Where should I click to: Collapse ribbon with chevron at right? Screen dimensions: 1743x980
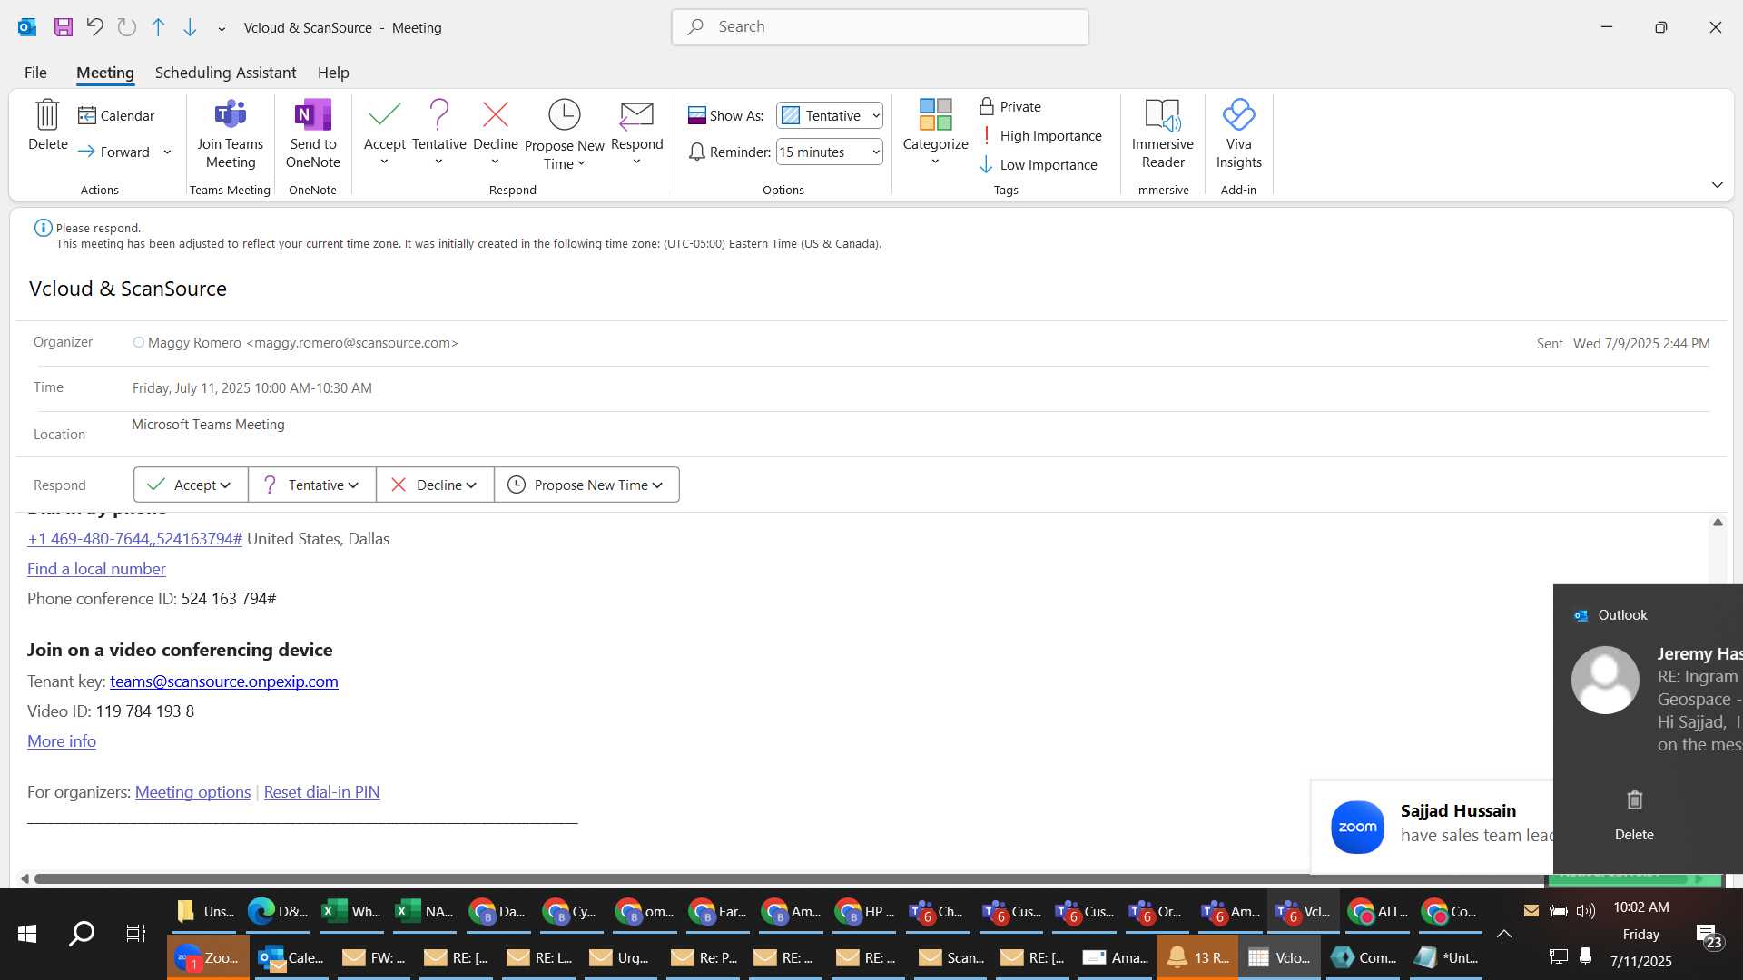tap(1717, 185)
